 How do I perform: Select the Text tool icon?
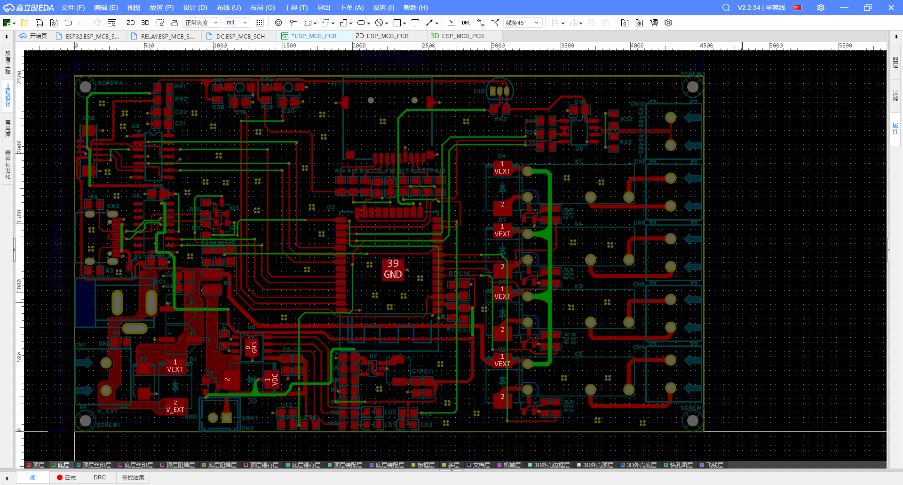[415, 23]
